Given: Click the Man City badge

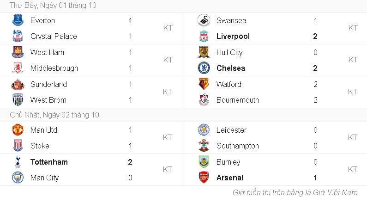Looking at the screenshot, I should click(18, 178).
